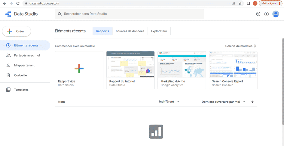Image resolution: width=284 pixels, height=146 pixels.
Task: Click the Créer button
Action: 17,31
